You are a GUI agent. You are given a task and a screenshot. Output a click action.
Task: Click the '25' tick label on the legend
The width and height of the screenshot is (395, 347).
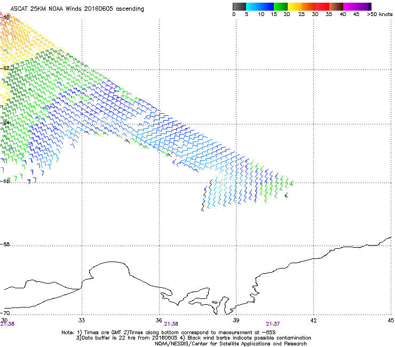(302, 14)
